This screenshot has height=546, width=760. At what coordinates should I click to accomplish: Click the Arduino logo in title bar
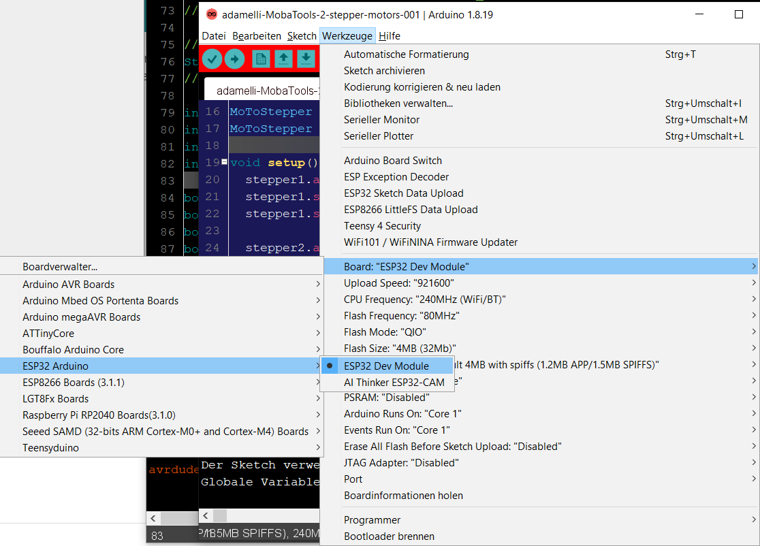click(212, 14)
